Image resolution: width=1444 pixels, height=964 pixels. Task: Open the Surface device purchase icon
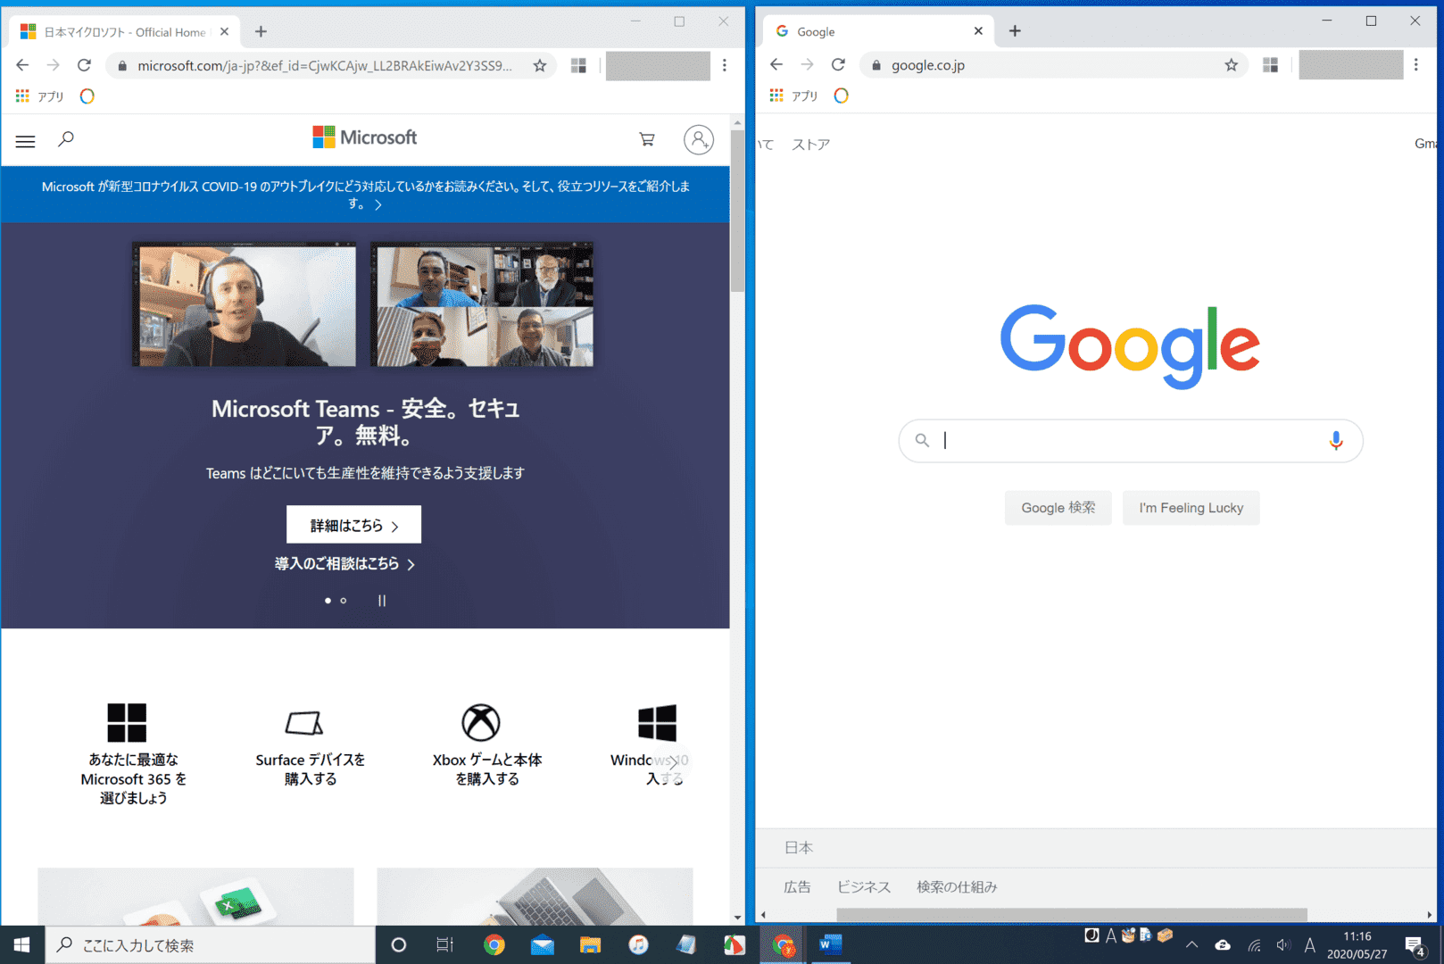304,723
